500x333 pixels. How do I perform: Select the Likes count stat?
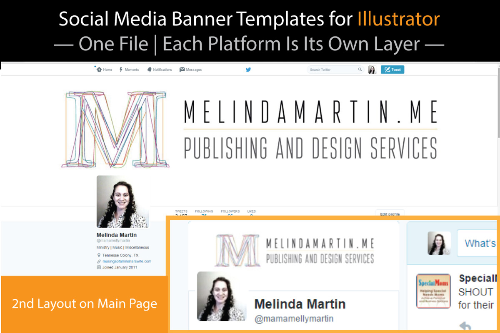click(x=251, y=213)
